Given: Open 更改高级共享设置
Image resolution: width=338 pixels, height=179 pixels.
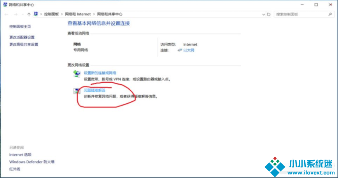Looking at the screenshot, I should pos(24,45).
